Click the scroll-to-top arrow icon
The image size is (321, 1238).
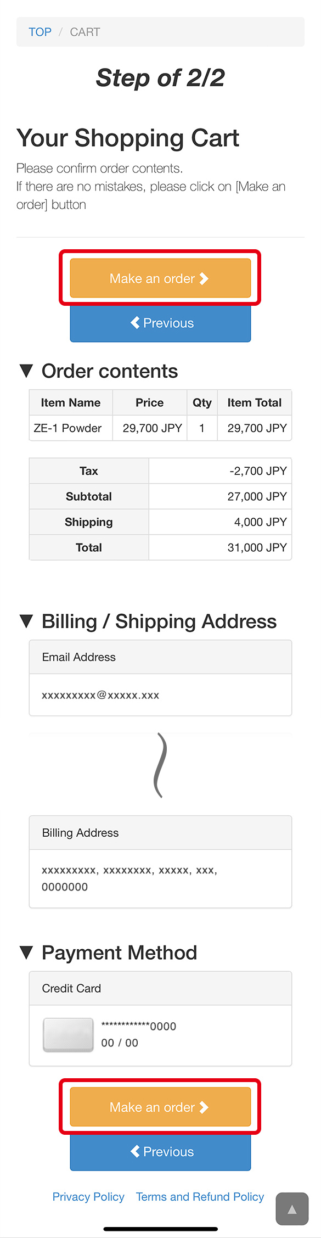point(292,1208)
